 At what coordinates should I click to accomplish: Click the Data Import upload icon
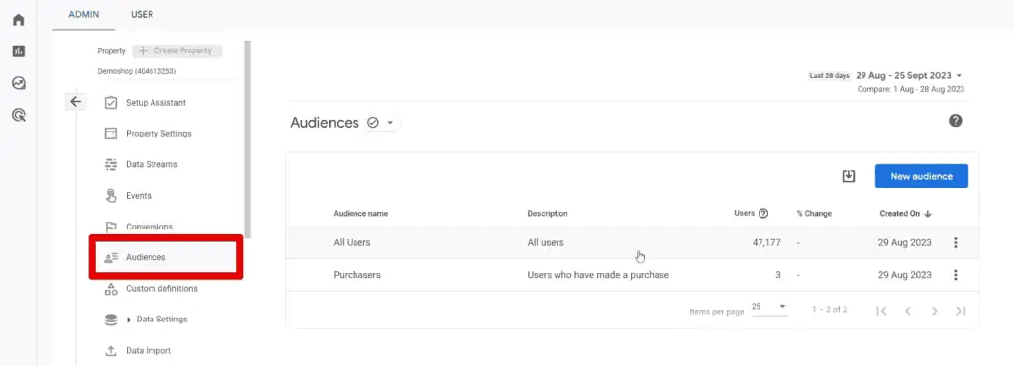(111, 351)
